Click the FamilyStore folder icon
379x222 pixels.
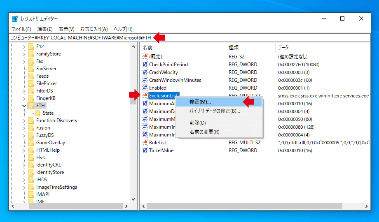tap(31, 54)
